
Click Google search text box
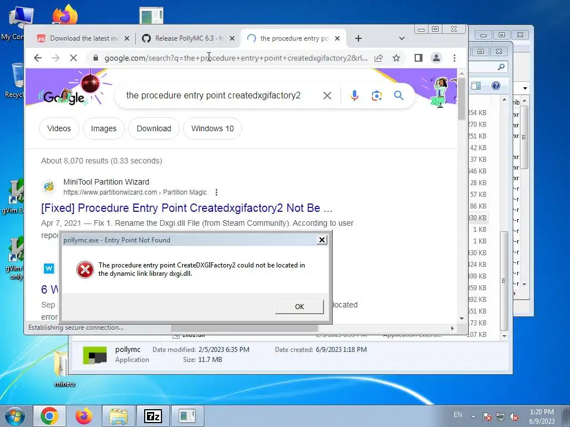coord(213,95)
